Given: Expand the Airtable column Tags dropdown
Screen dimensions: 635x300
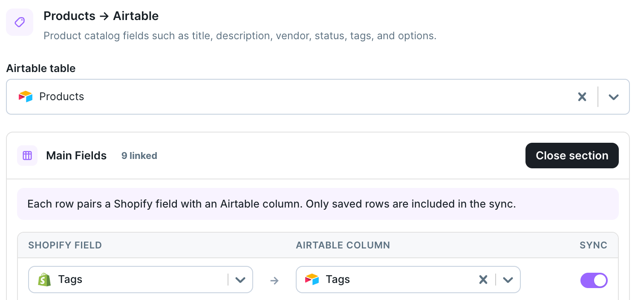Looking at the screenshot, I should (x=508, y=280).
